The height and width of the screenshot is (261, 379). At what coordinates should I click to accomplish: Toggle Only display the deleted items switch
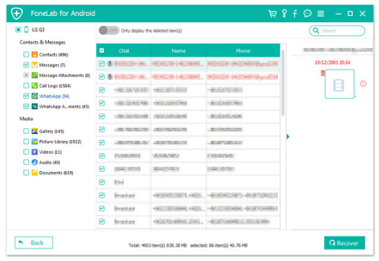[x=109, y=31]
